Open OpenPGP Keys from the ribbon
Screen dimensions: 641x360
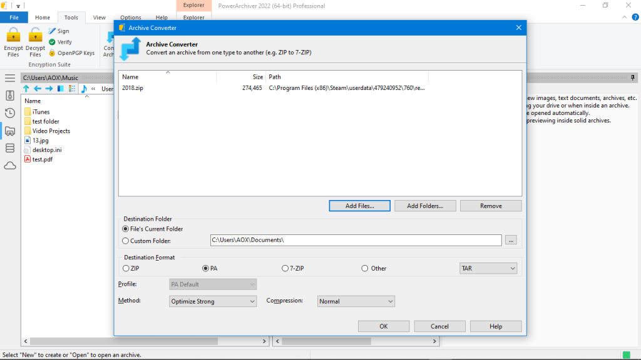pos(72,53)
